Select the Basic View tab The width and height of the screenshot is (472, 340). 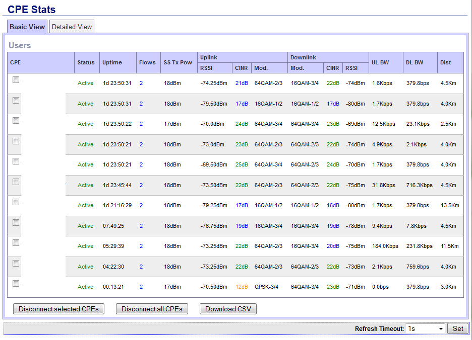click(x=27, y=27)
